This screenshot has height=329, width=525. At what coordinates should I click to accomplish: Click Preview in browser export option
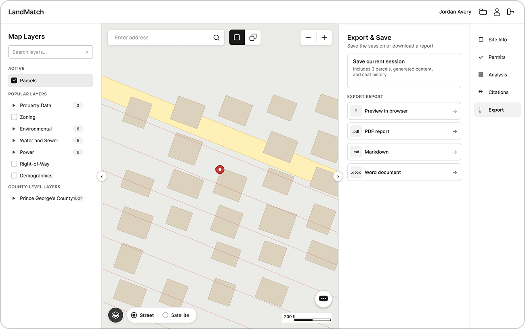tap(404, 111)
